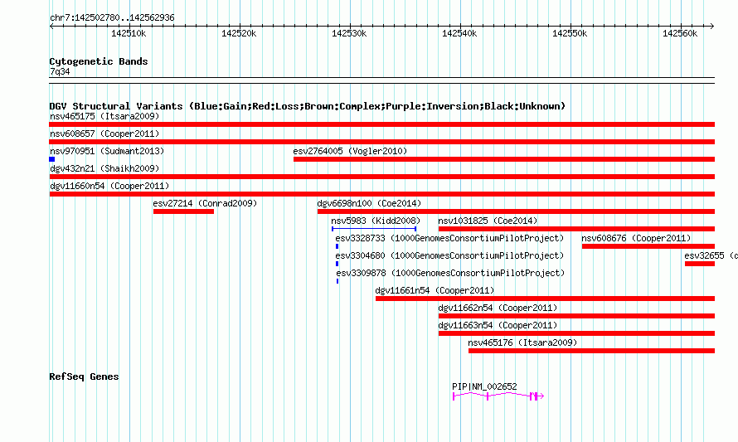Viewport: 738px width, 442px height.
Task: Select the magenta PIP gene model glyph
Action: [x=498, y=396]
